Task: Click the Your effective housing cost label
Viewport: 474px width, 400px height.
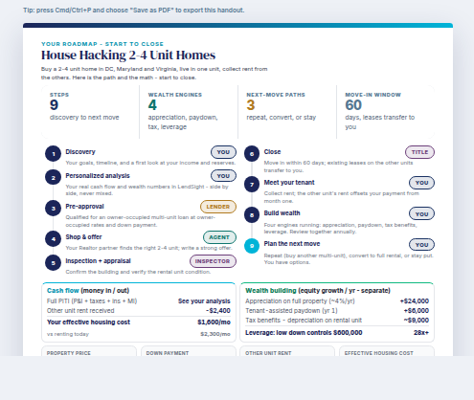Action: (x=88, y=322)
